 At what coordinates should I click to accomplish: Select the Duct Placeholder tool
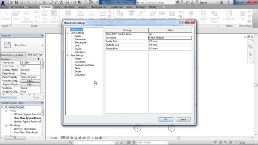[26, 17]
